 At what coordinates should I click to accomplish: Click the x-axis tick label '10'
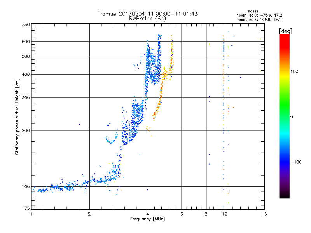(225, 214)
